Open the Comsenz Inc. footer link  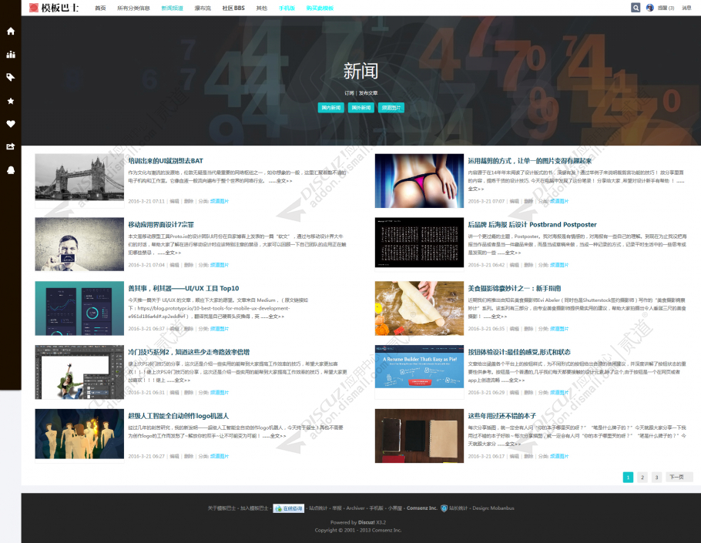click(x=421, y=508)
